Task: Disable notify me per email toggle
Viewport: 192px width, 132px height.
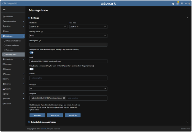Action: (31, 53)
